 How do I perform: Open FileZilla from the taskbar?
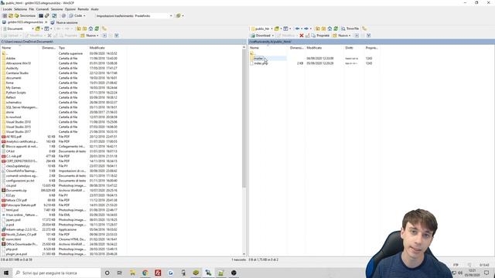click(158, 273)
